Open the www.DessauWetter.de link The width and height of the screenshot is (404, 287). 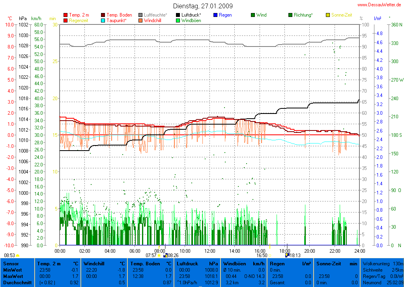click(379, 4)
